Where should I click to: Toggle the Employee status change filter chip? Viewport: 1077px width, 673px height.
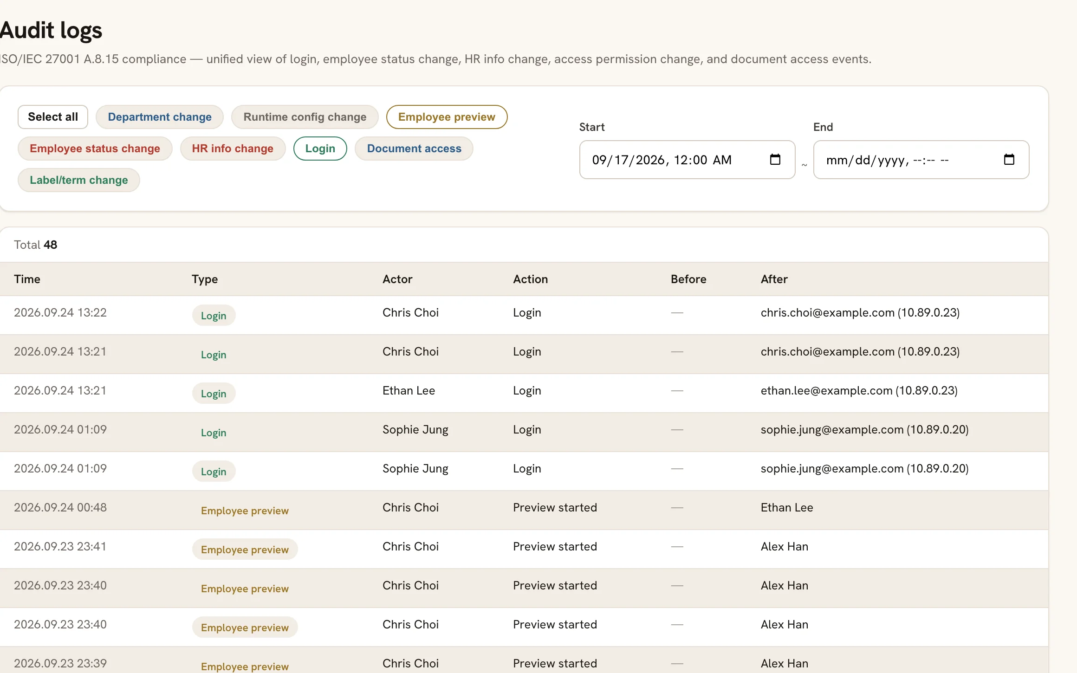coord(95,149)
